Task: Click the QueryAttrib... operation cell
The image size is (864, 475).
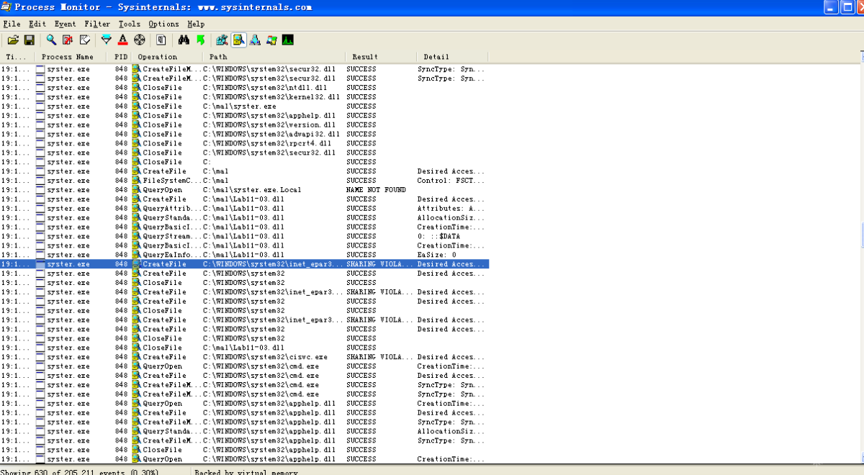Action: [x=168, y=209]
